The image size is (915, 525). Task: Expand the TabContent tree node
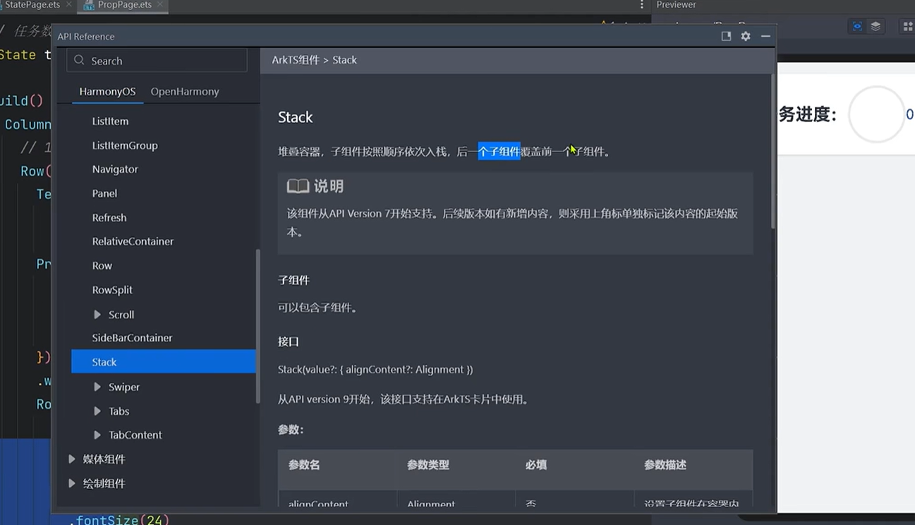coord(97,435)
